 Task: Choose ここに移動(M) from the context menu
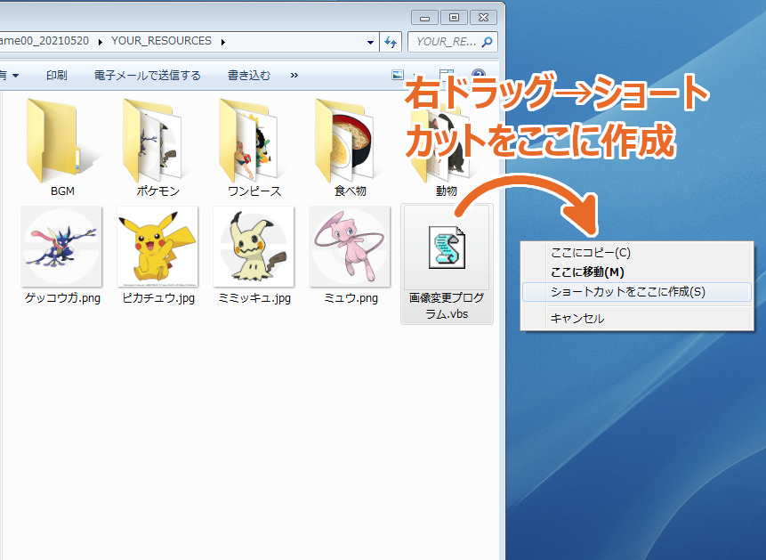(x=637, y=272)
